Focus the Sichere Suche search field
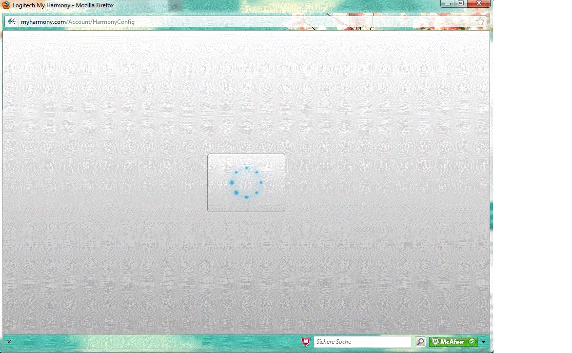 [x=362, y=342]
